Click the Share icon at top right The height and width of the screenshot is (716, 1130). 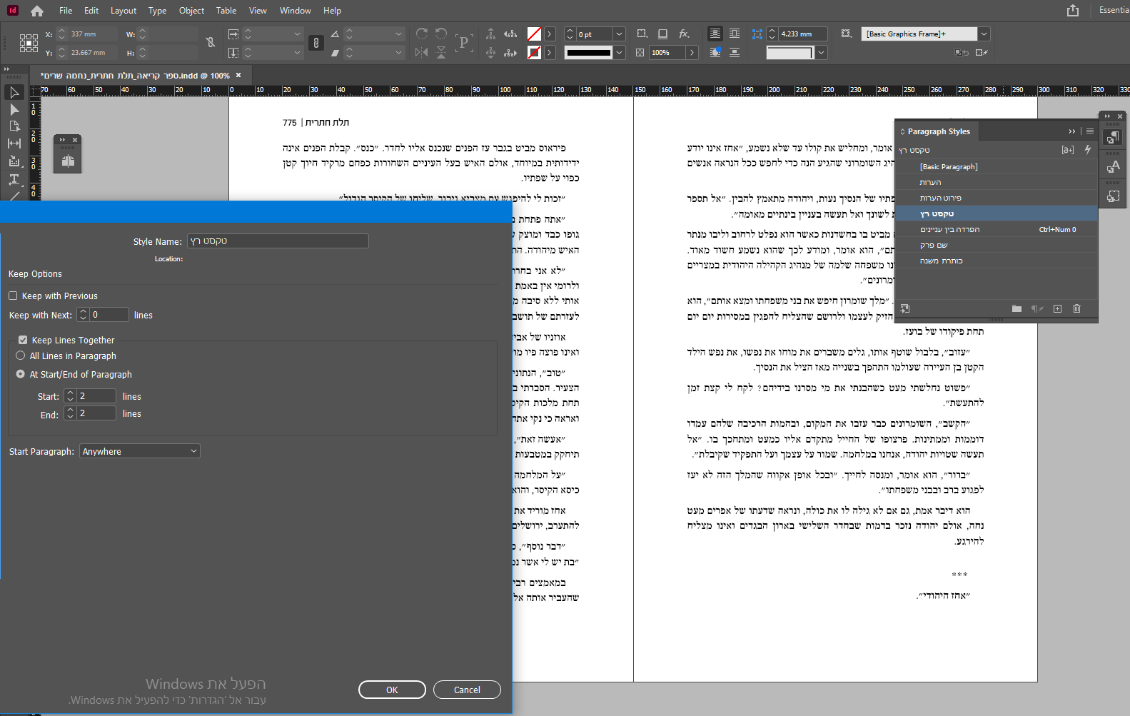coord(1072,11)
